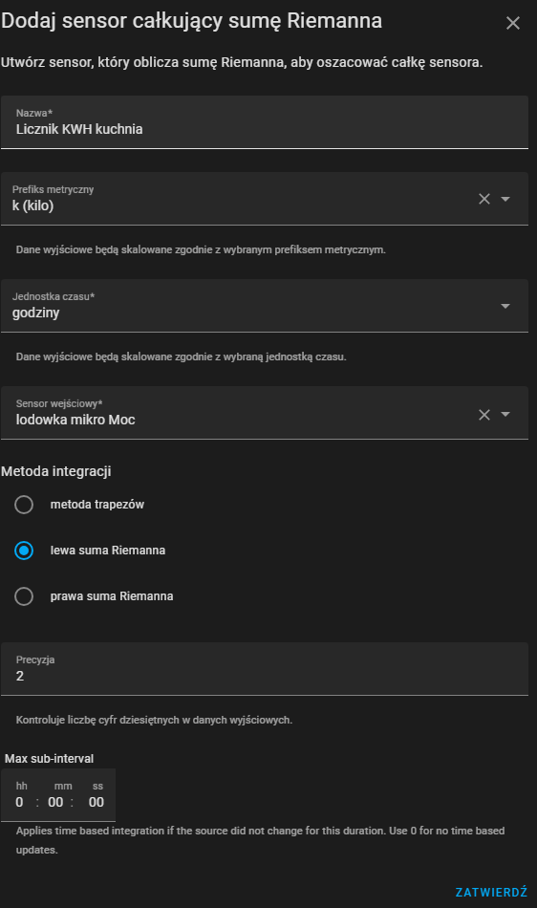This screenshot has height=908, width=537.
Task: Edit the Precyzja field value
Action: [x=265, y=669]
